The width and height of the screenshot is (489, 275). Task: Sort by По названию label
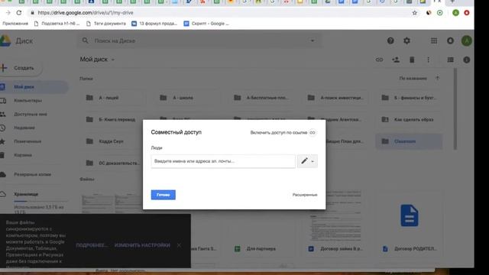(x=413, y=78)
